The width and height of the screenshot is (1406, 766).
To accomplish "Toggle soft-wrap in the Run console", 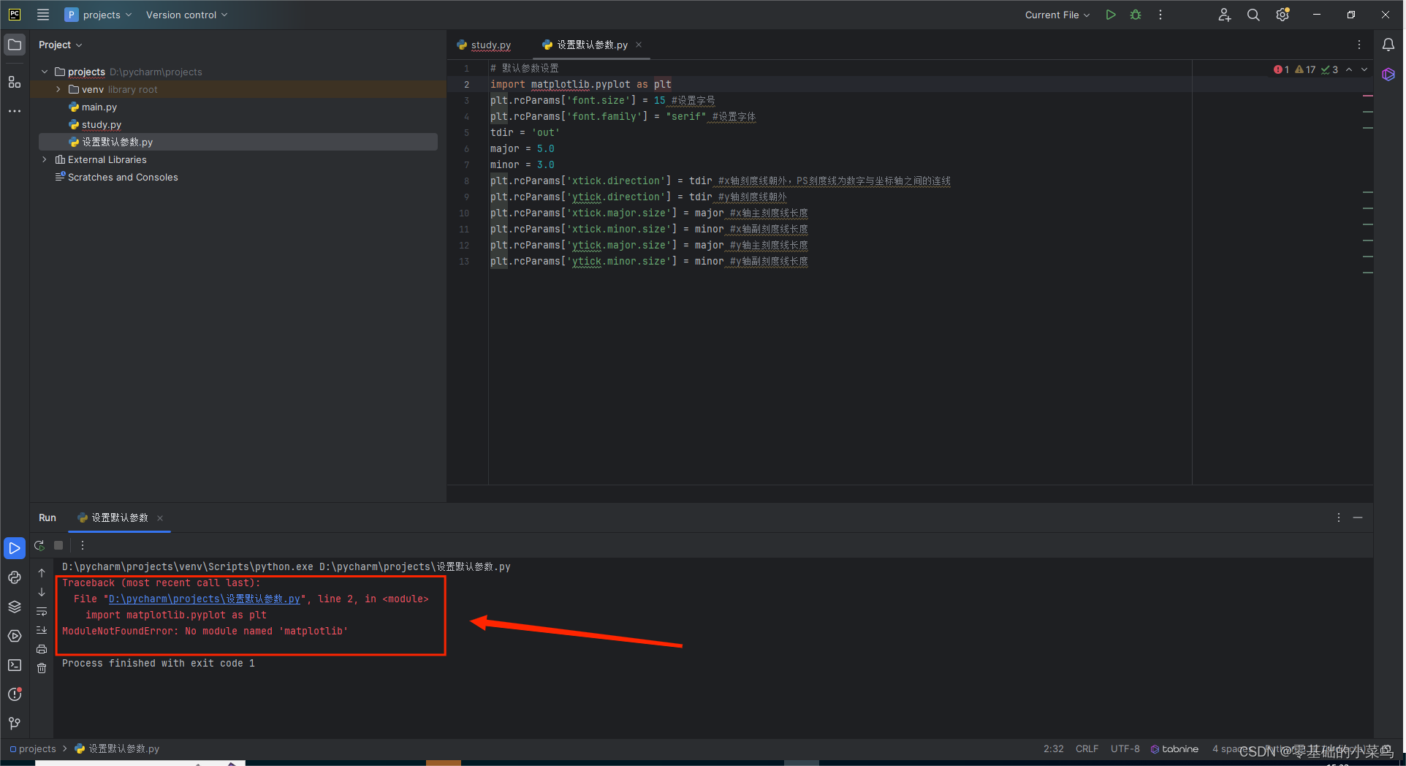I will pyautogui.click(x=42, y=612).
